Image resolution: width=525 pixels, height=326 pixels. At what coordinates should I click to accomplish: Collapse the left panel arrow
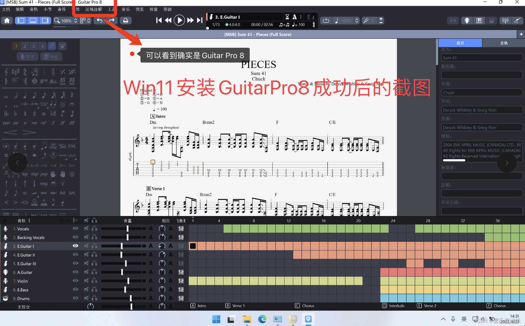coord(17,163)
